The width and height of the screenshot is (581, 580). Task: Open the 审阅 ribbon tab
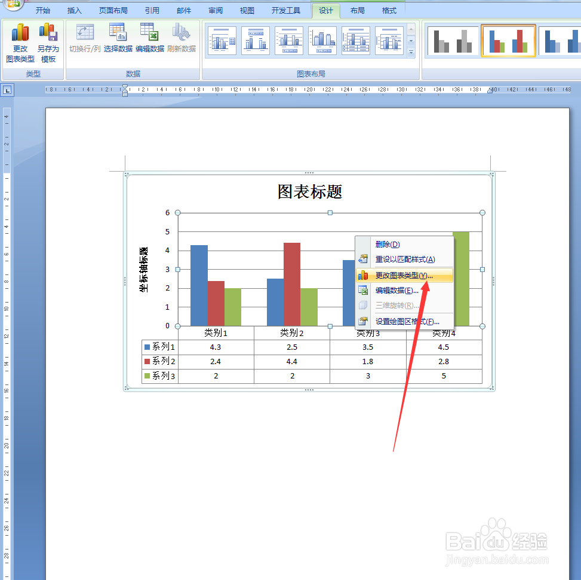216,10
